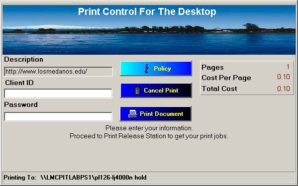This screenshot has width=298, height=186.
Task: Select the Description field showing losmedanos URL
Action: point(58,72)
